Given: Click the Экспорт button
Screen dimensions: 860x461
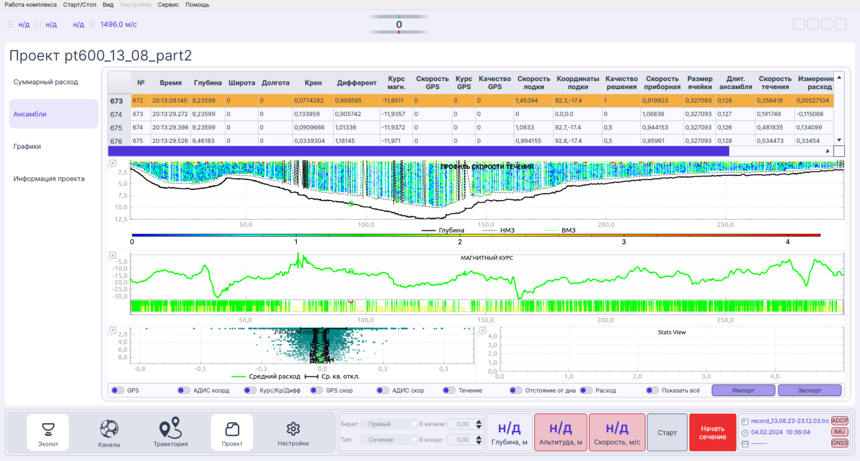Looking at the screenshot, I should pos(809,390).
